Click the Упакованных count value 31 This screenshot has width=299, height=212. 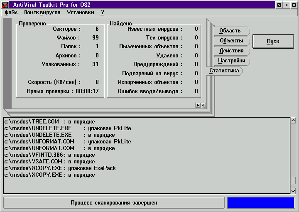(96, 64)
